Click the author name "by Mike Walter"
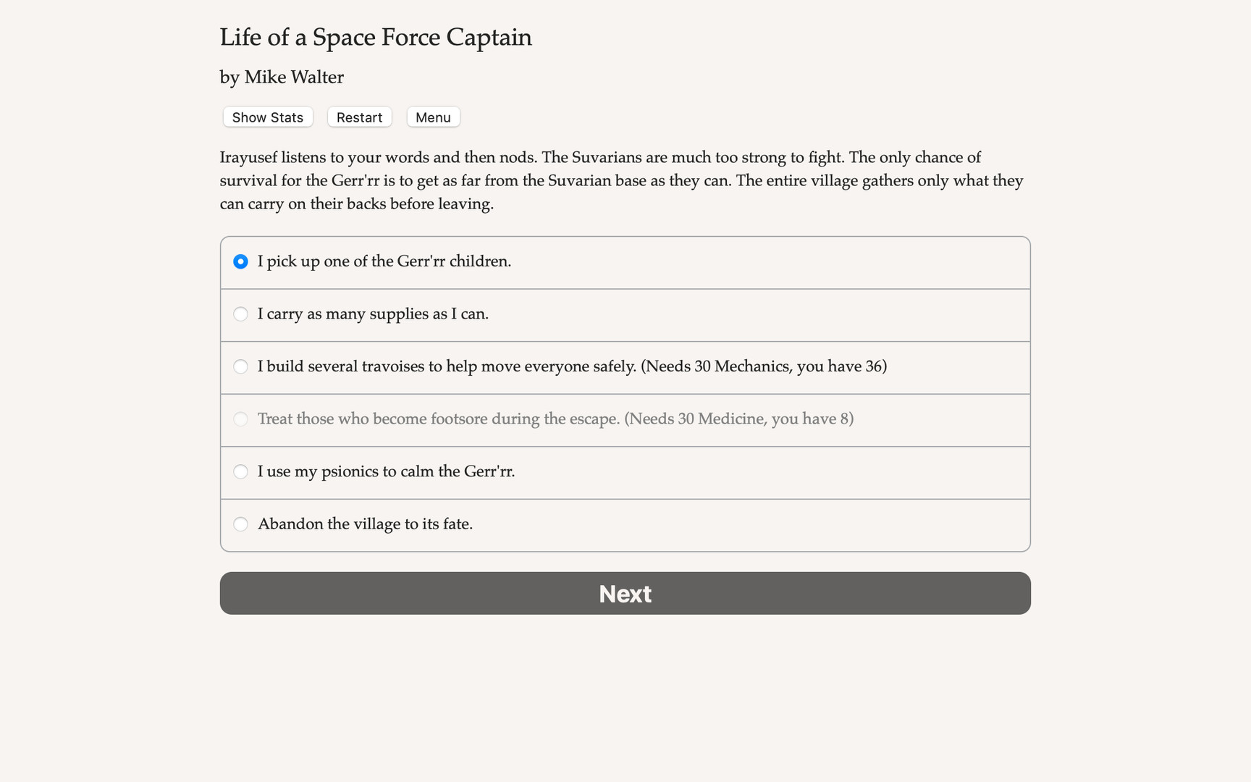This screenshot has width=1251, height=782. (x=282, y=77)
